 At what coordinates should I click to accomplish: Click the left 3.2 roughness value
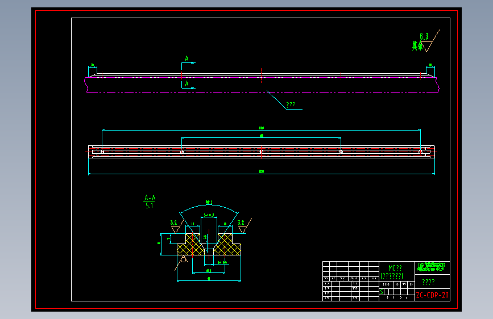[173, 223]
